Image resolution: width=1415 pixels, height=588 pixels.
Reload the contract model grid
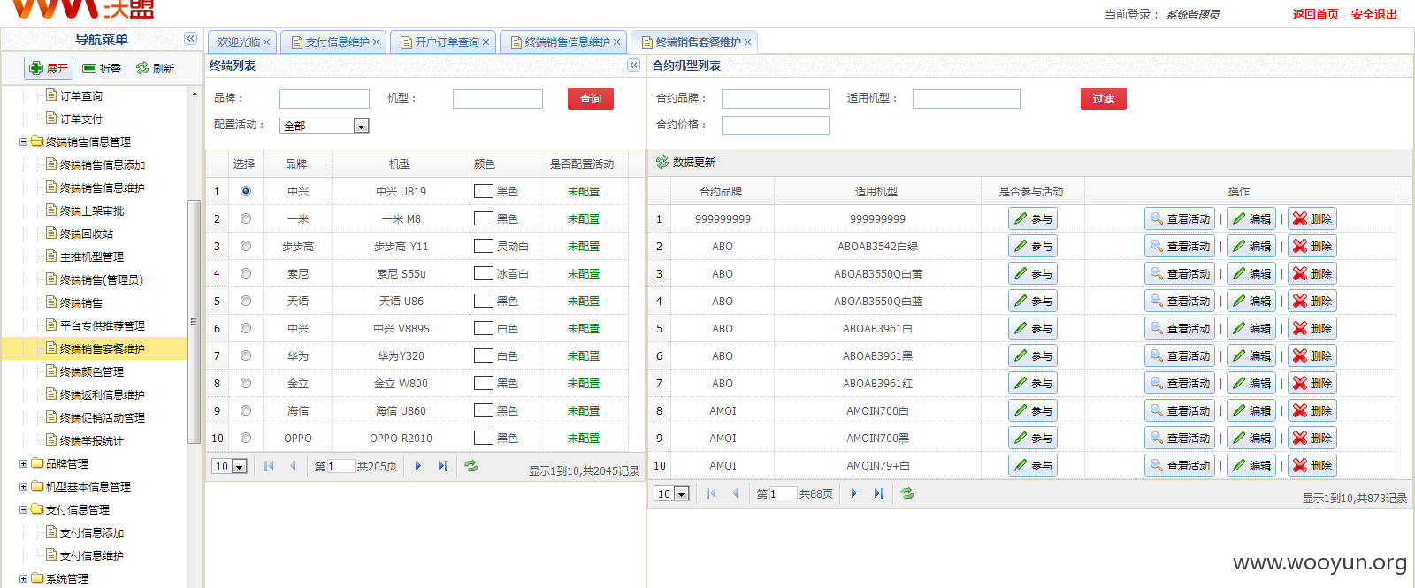coord(907,493)
